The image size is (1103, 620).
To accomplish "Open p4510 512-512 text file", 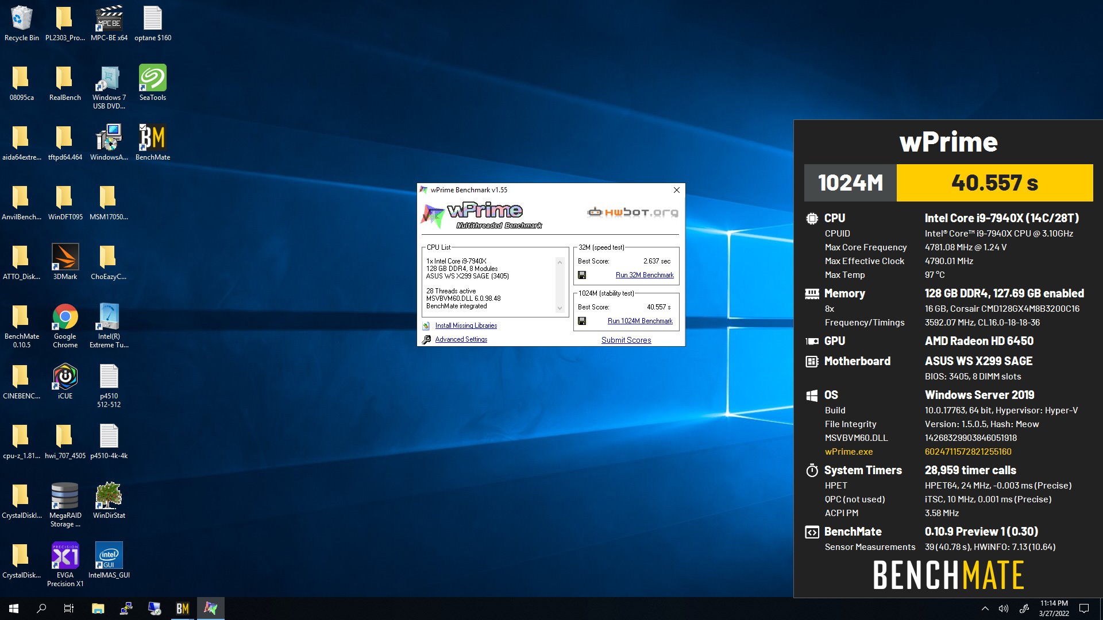I will (109, 386).
